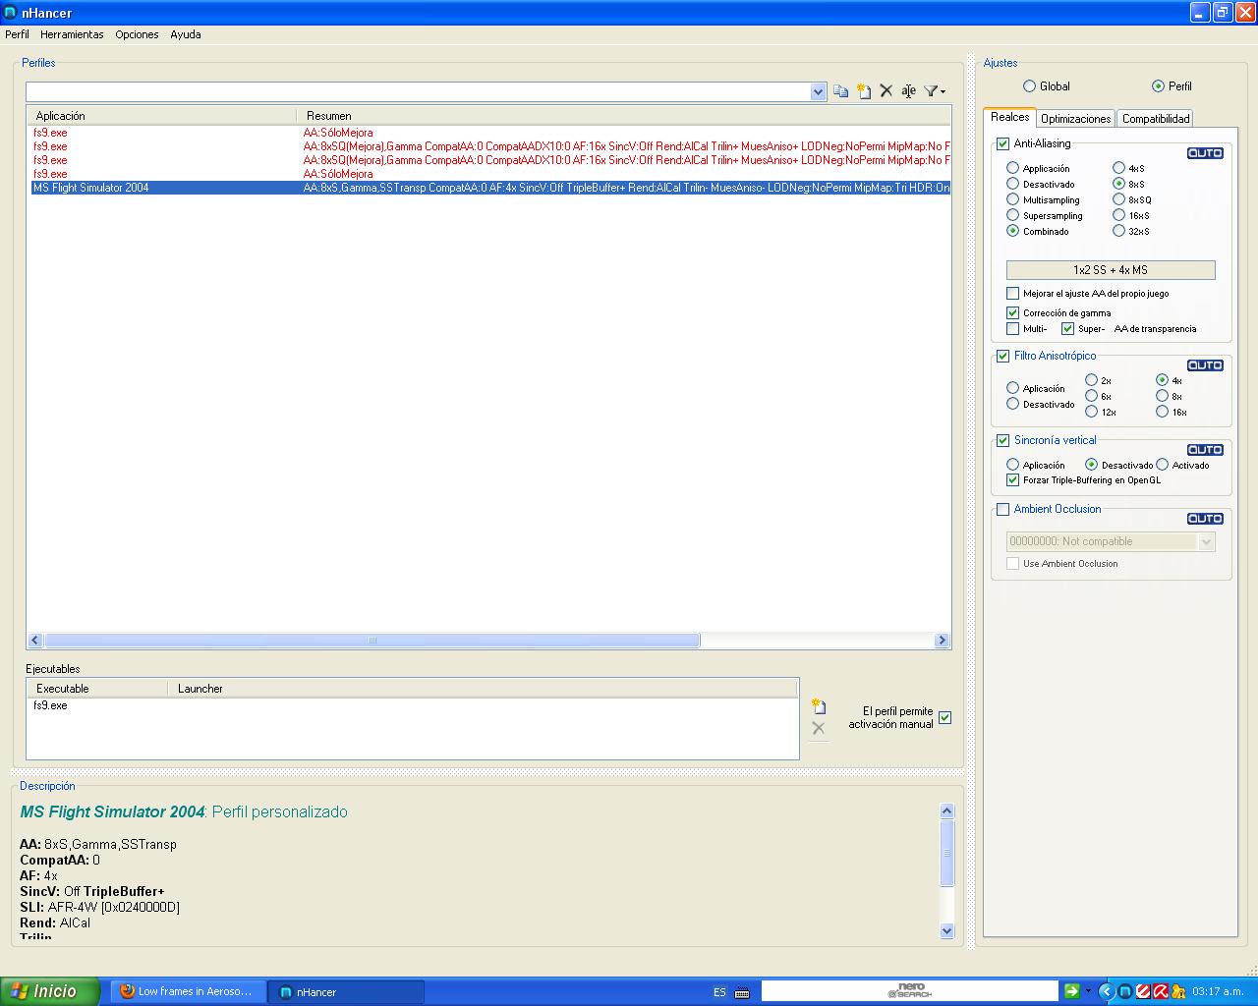This screenshot has width=1258, height=1006.
Task: Click AUTO badge in the Sincronía vertical section
Action: click(1205, 449)
